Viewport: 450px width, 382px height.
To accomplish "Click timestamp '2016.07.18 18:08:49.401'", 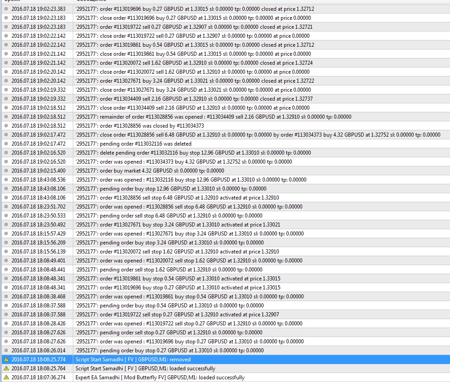I will click(39, 261).
